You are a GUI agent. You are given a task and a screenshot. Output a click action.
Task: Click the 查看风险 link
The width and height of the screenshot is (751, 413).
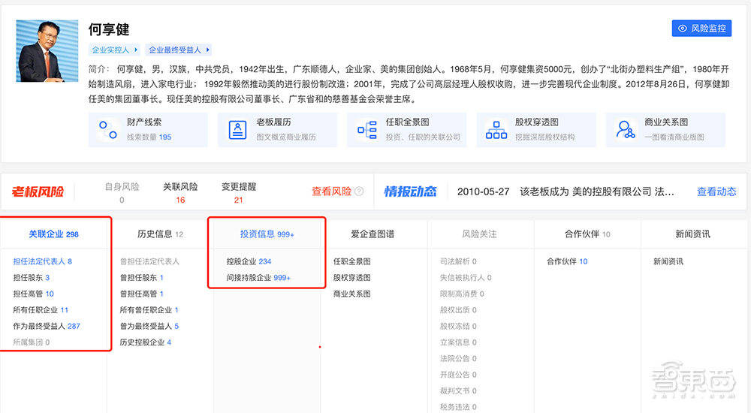click(331, 191)
